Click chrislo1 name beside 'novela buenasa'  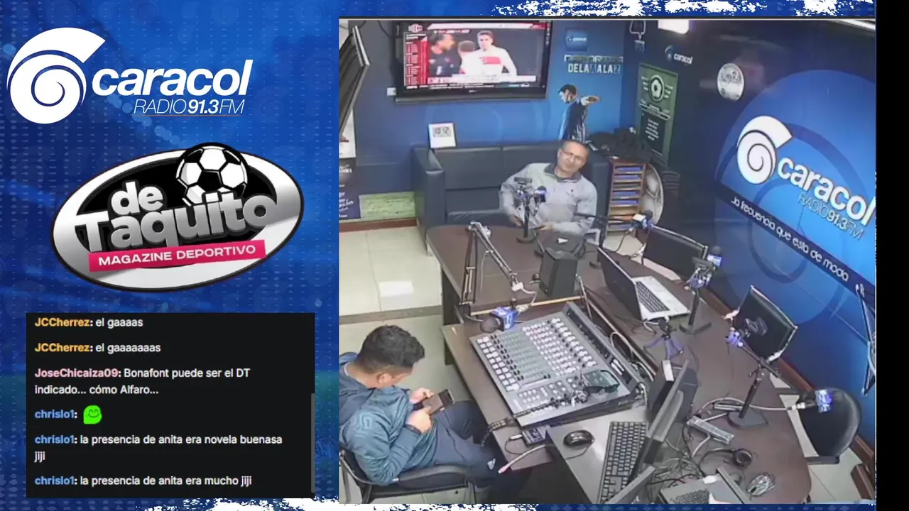(54, 439)
